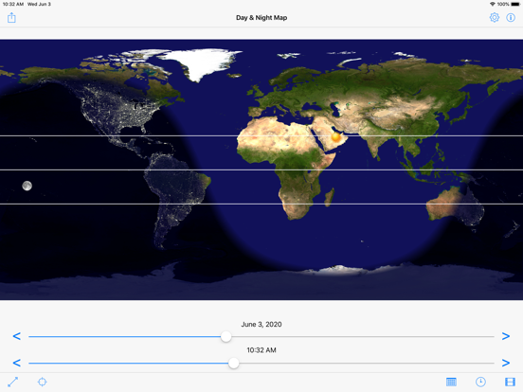523x392 pixels.
Task: Open the settings gear
Action: click(x=495, y=17)
